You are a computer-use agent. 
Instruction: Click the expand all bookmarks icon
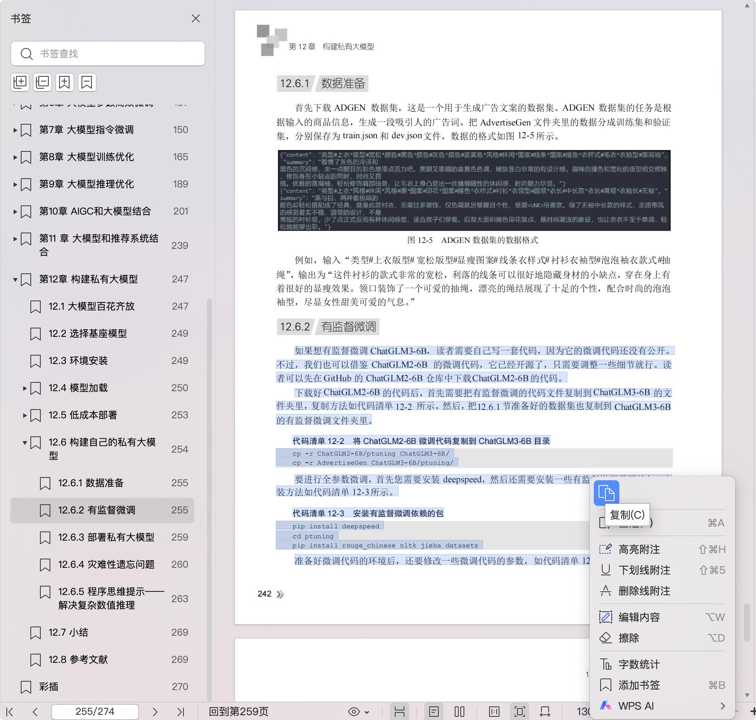[20, 82]
